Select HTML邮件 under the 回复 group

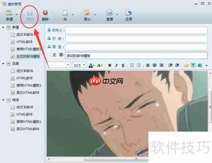[24, 78]
